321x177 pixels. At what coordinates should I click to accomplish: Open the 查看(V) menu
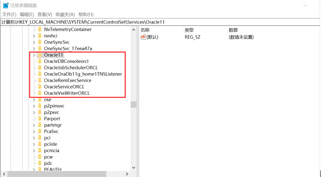pos(44,15)
